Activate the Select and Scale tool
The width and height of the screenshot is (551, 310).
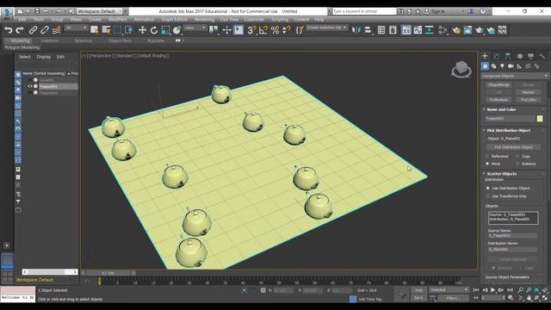pyautogui.click(x=165, y=30)
